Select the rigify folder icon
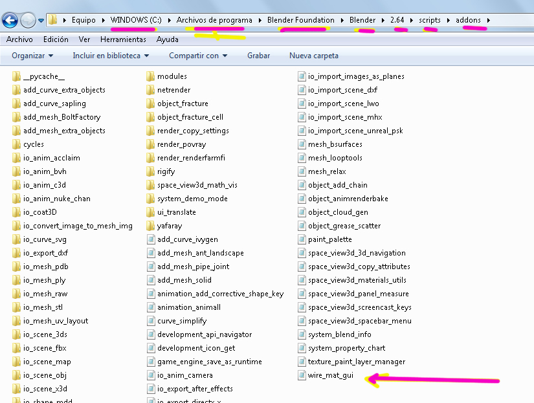534x403 pixels. (x=150, y=171)
